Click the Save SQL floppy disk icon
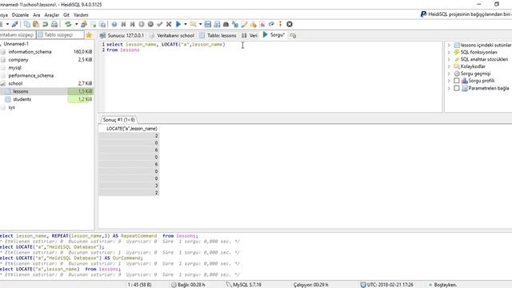 (x=208, y=24)
